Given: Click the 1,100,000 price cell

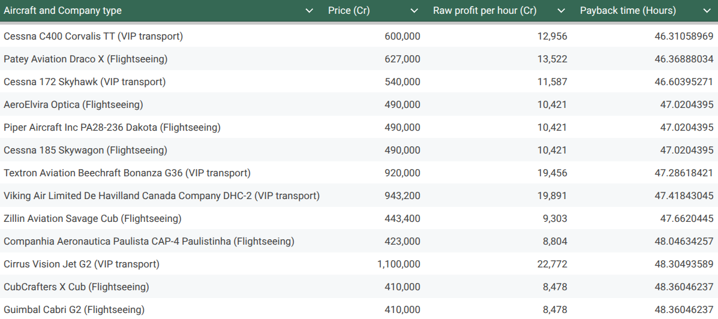Looking at the screenshot, I should (x=399, y=264).
